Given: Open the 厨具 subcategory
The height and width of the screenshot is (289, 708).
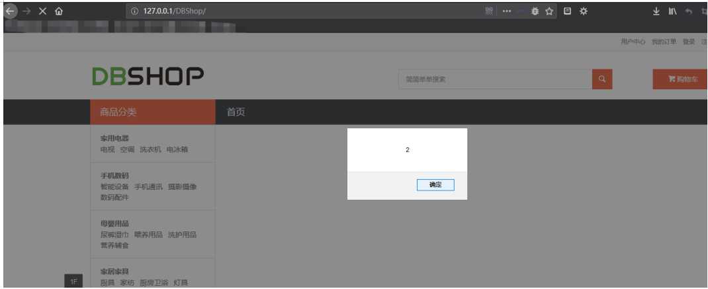Looking at the screenshot, I should point(107,283).
